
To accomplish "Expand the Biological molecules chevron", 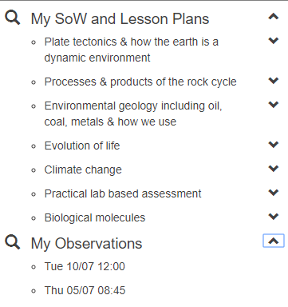I will coord(274,217).
